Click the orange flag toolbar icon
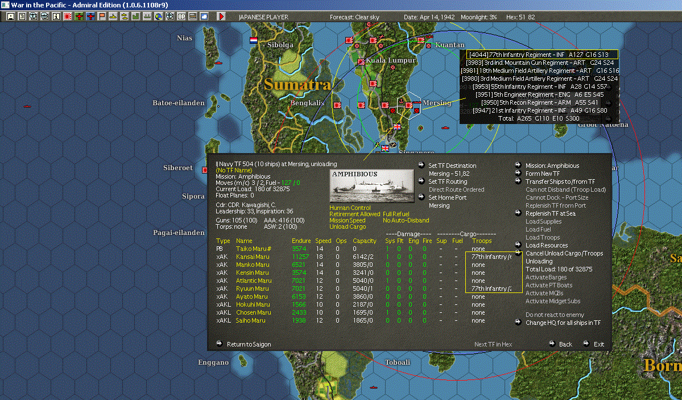 pyautogui.click(x=101, y=17)
